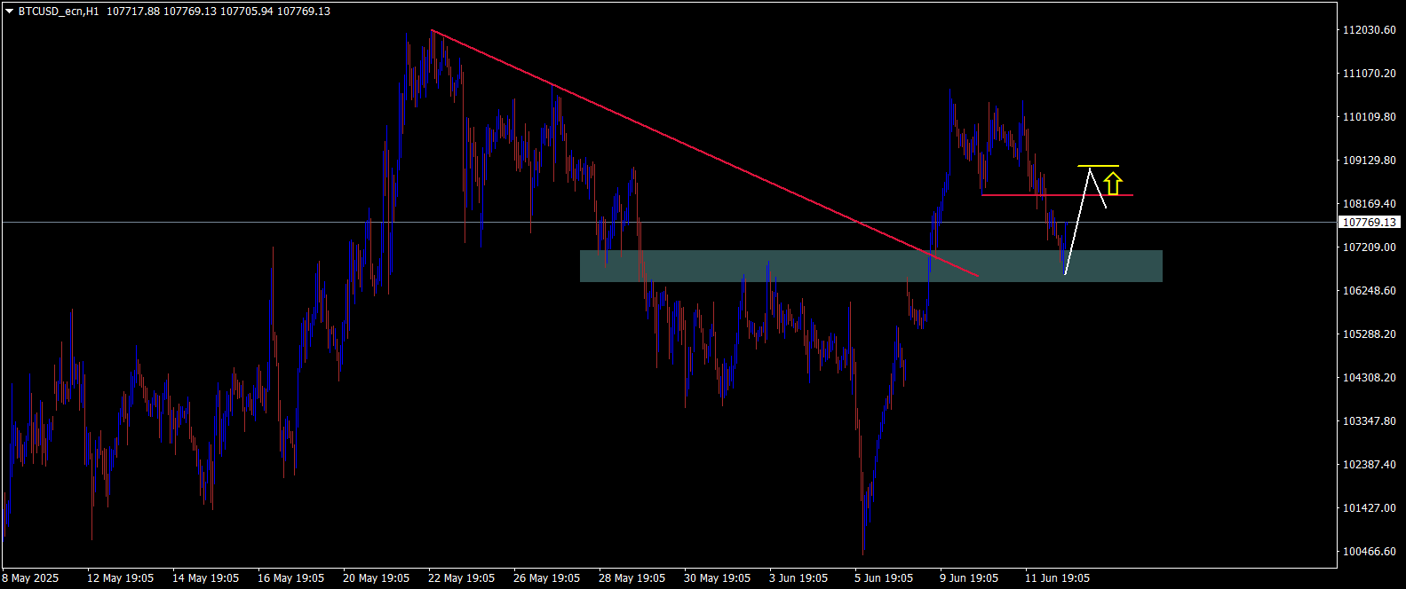Image resolution: width=1406 pixels, height=589 pixels.
Task: Click the 14 May 19:05 time label
Action: click(x=205, y=578)
